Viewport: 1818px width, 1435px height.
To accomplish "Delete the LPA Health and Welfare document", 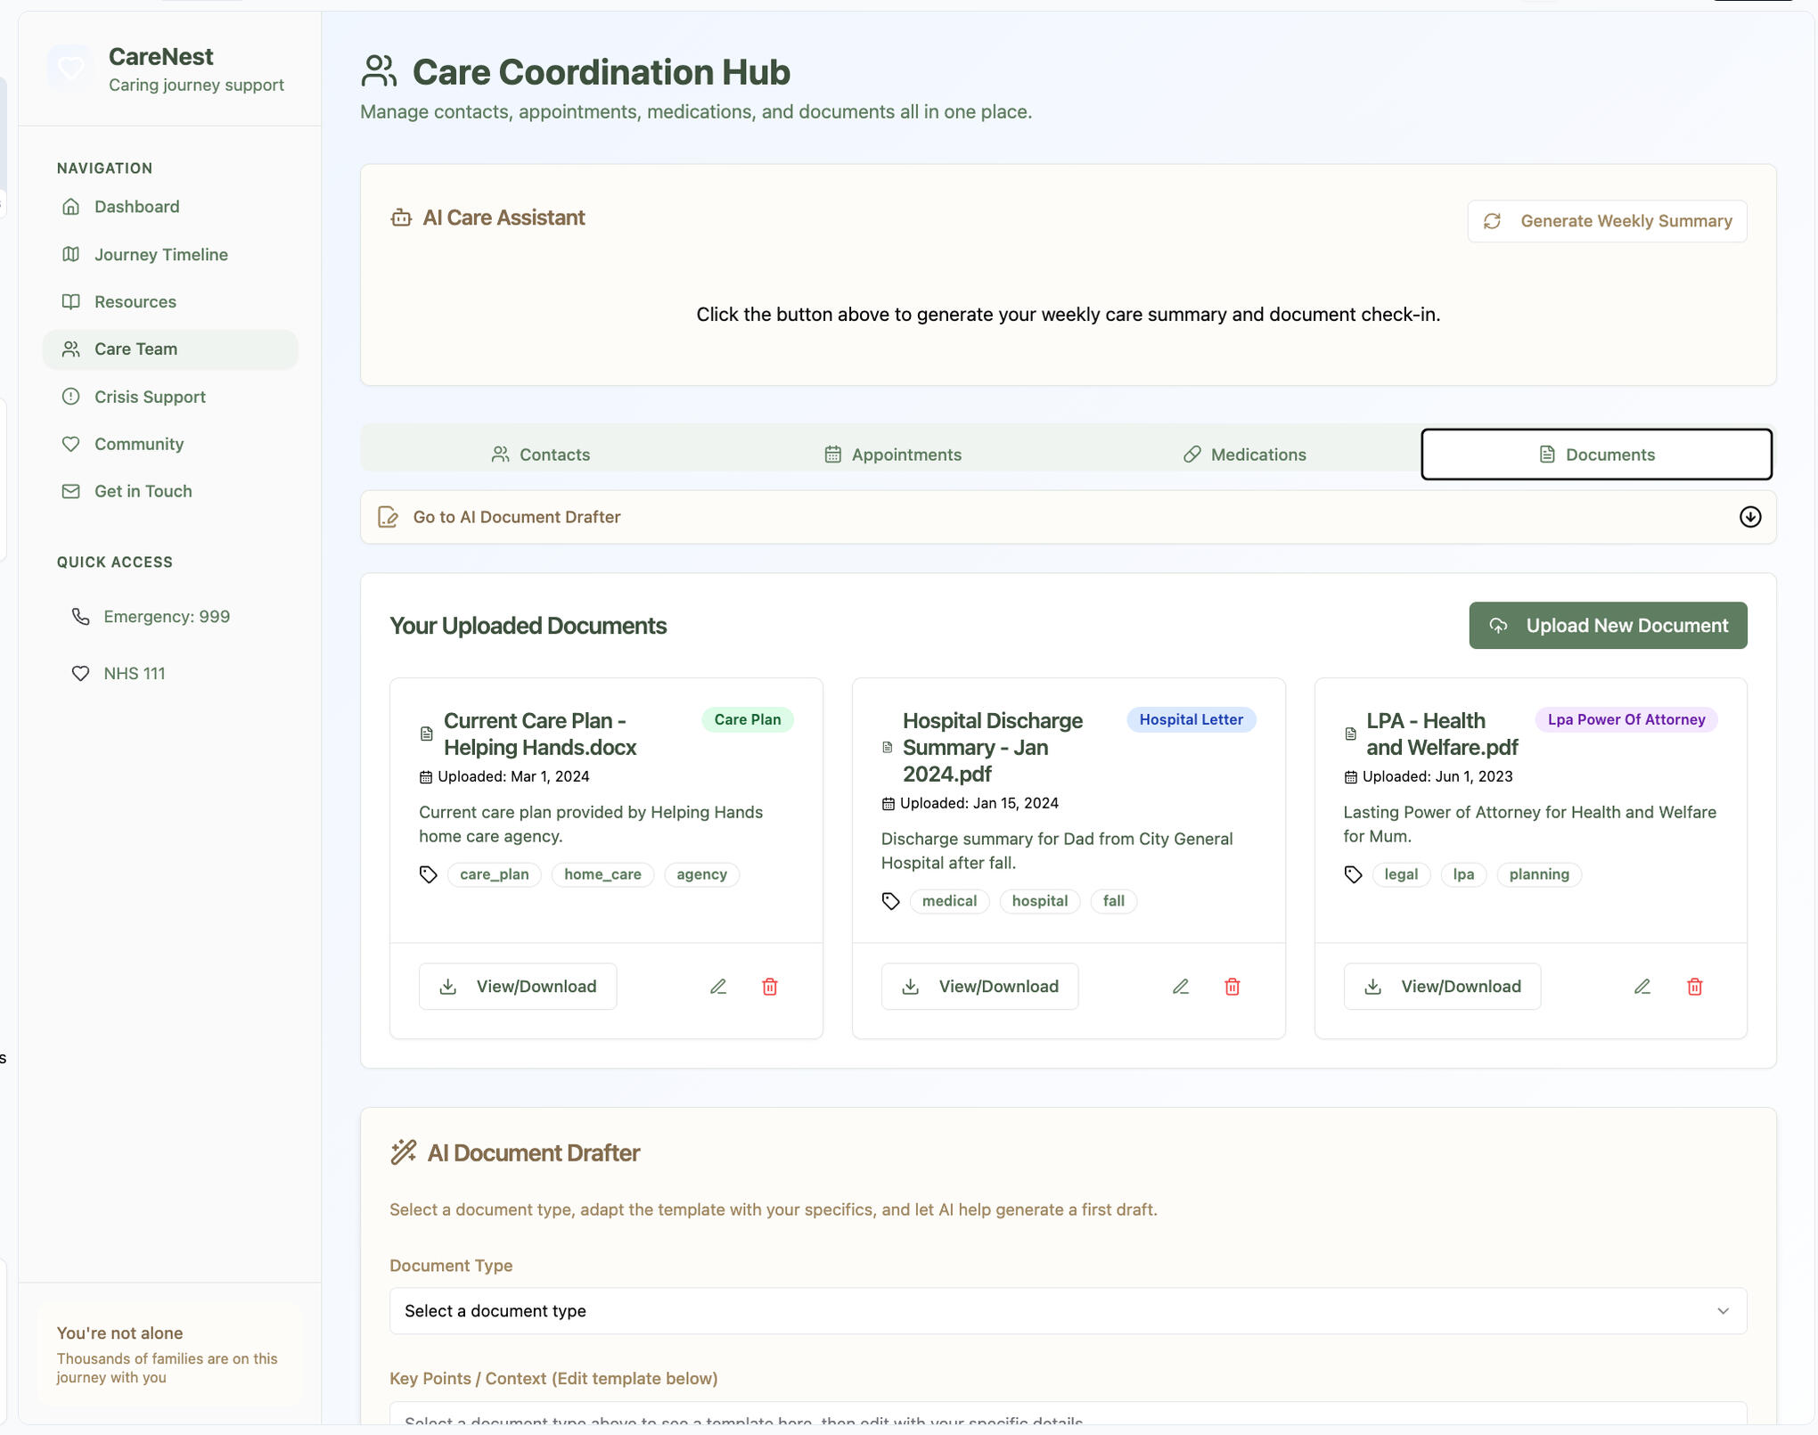I will point(1695,987).
